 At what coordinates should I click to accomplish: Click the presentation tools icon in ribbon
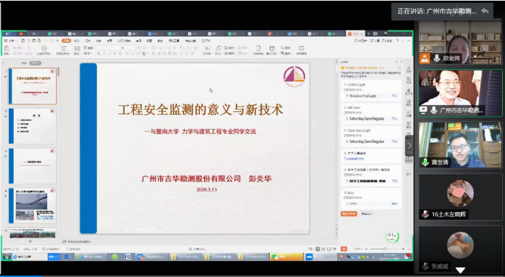tap(272, 48)
